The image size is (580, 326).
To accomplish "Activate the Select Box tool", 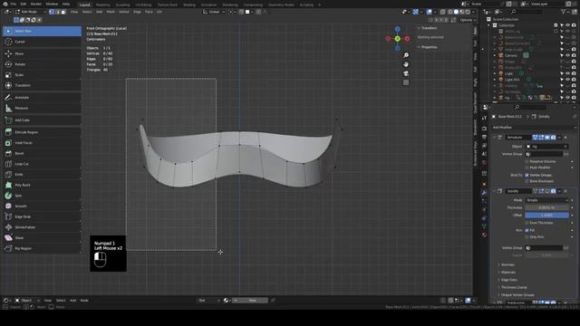I will point(42,31).
